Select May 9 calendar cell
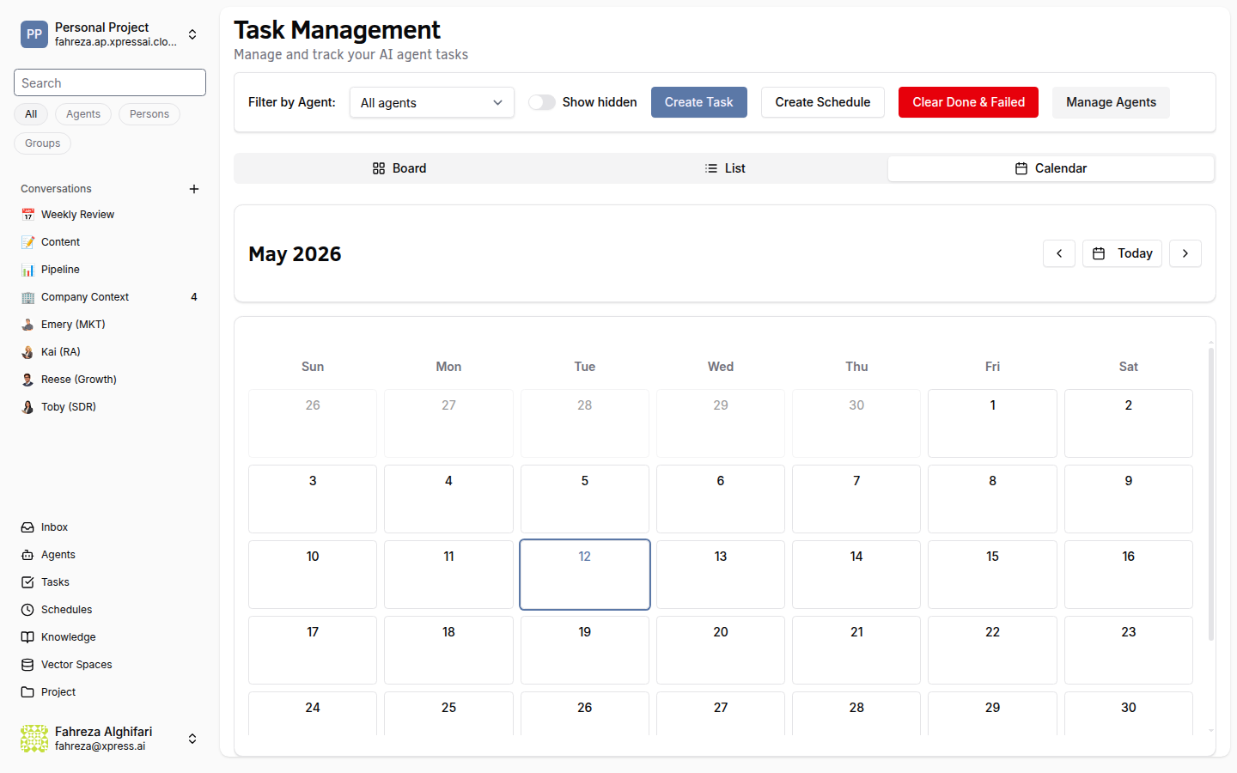Viewport: 1237px width, 773px height. pos(1129,499)
